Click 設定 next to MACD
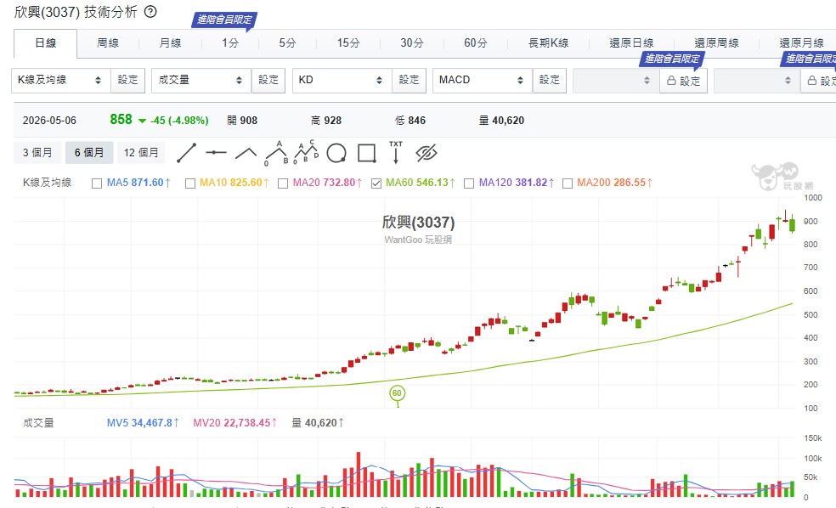 550,81
